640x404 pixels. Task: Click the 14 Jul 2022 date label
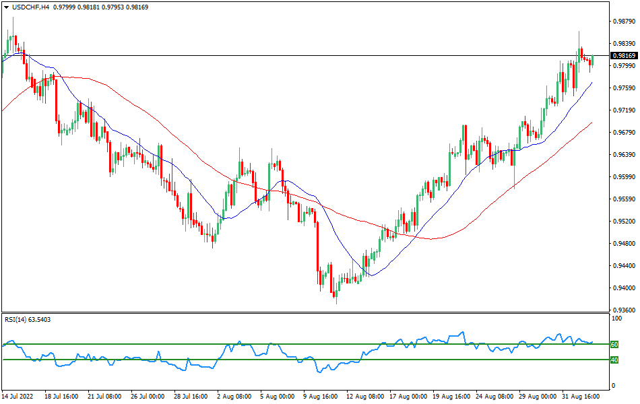(x=19, y=397)
